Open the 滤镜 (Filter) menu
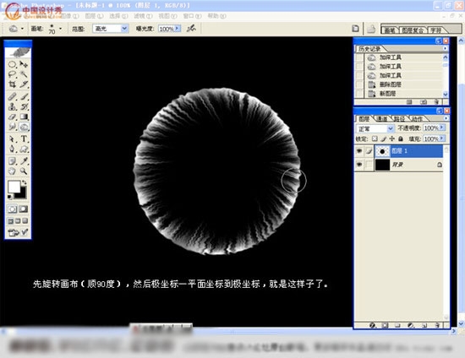 143,16
